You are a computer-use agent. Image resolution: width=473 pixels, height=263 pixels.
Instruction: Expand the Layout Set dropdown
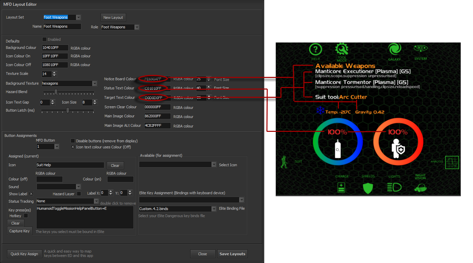pos(78,18)
